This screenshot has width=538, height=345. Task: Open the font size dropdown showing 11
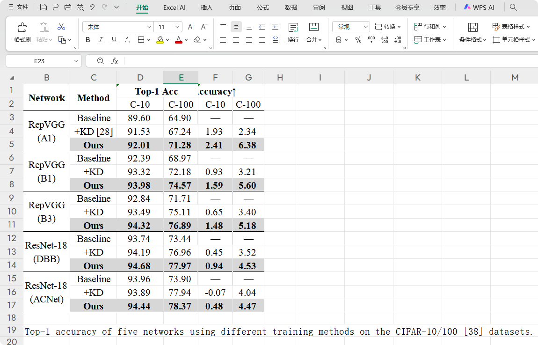pos(177,27)
